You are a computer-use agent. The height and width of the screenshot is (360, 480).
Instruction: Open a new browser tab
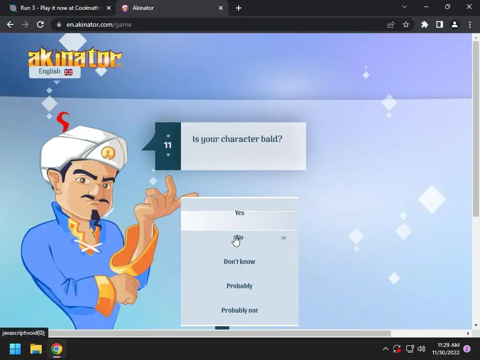click(x=239, y=8)
